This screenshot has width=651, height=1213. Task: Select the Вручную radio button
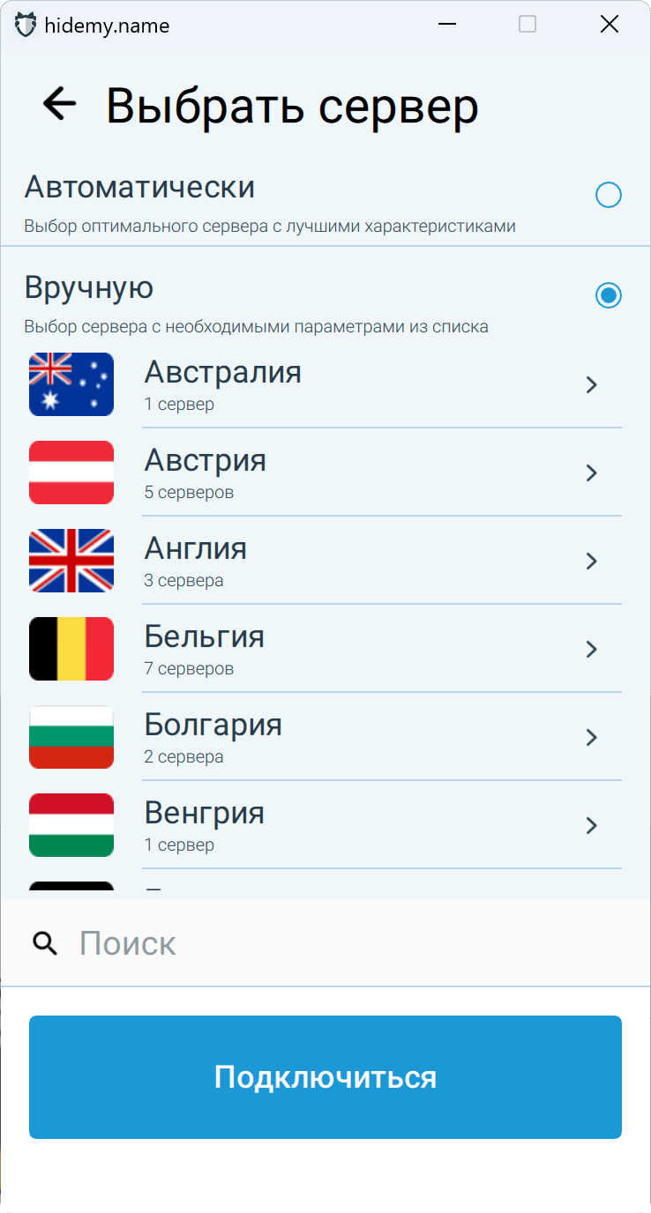click(x=609, y=295)
